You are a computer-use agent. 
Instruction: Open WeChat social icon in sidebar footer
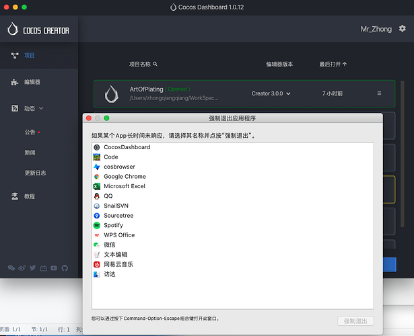coord(11,268)
